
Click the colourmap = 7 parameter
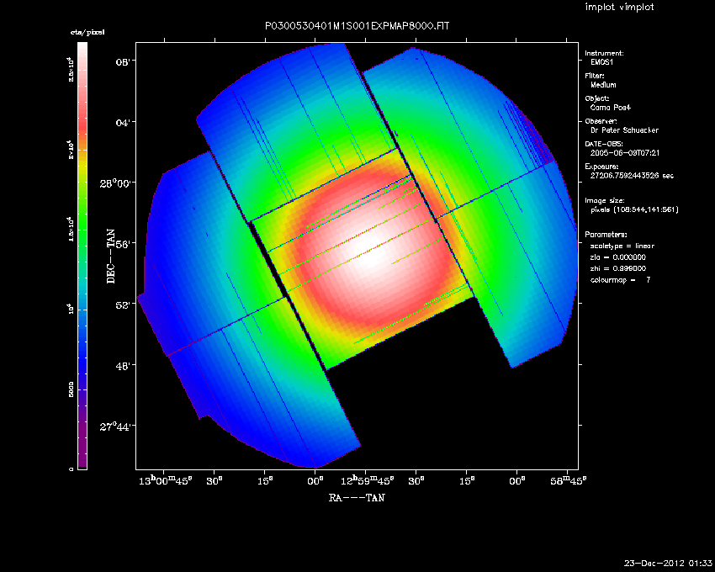coord(621,278)
